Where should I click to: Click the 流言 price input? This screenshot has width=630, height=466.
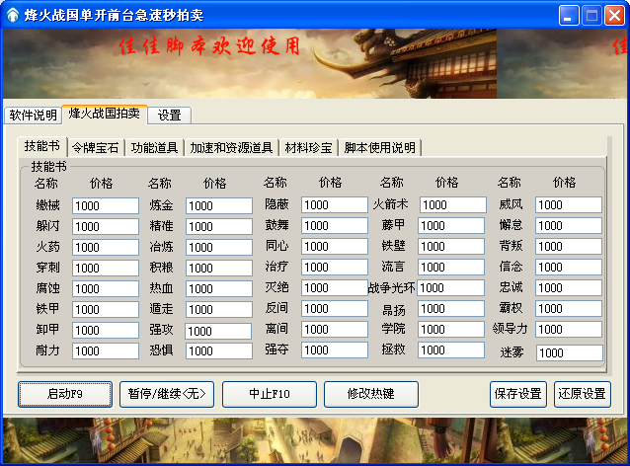[451, 268]
